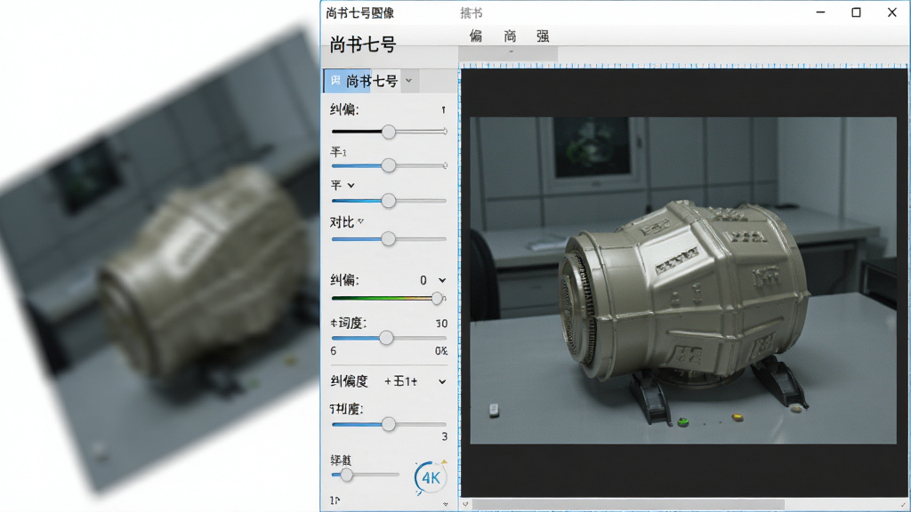The height and width of the screenshot is (512, 911).
Task: Open the 偏 menu
Action: 476,36
